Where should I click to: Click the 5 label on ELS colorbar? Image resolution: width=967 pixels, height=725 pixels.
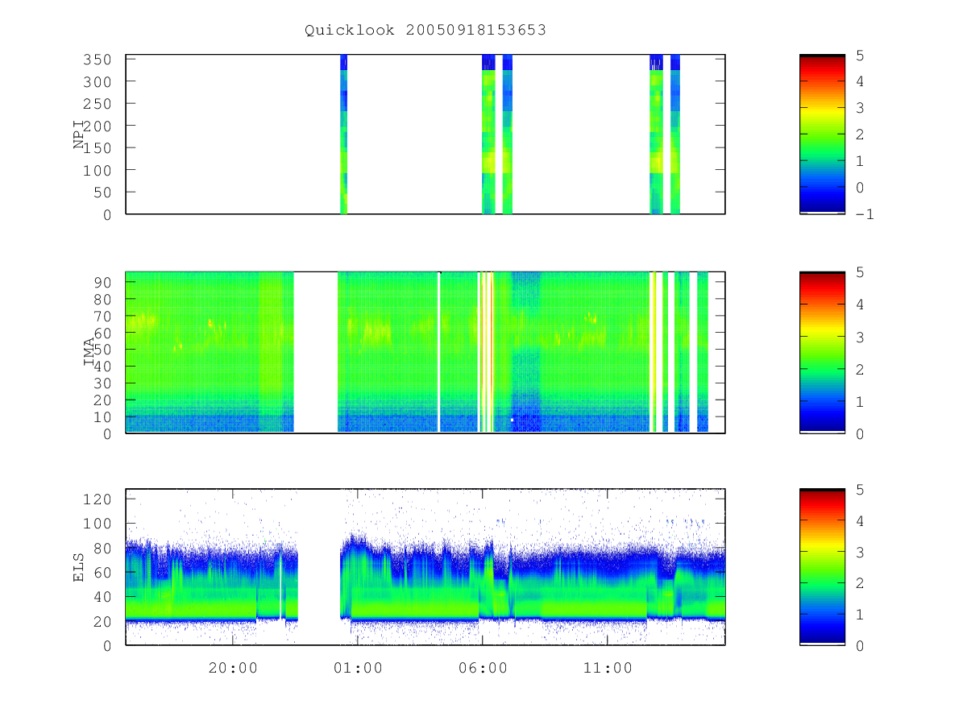coord(861,489)
